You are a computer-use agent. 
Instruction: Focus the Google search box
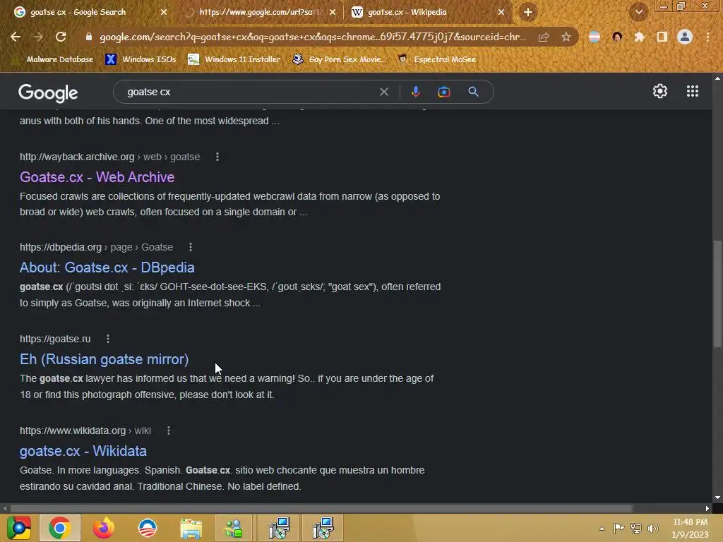tap(249, 92)
